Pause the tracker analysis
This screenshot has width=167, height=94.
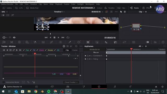[x=10, y=50]
